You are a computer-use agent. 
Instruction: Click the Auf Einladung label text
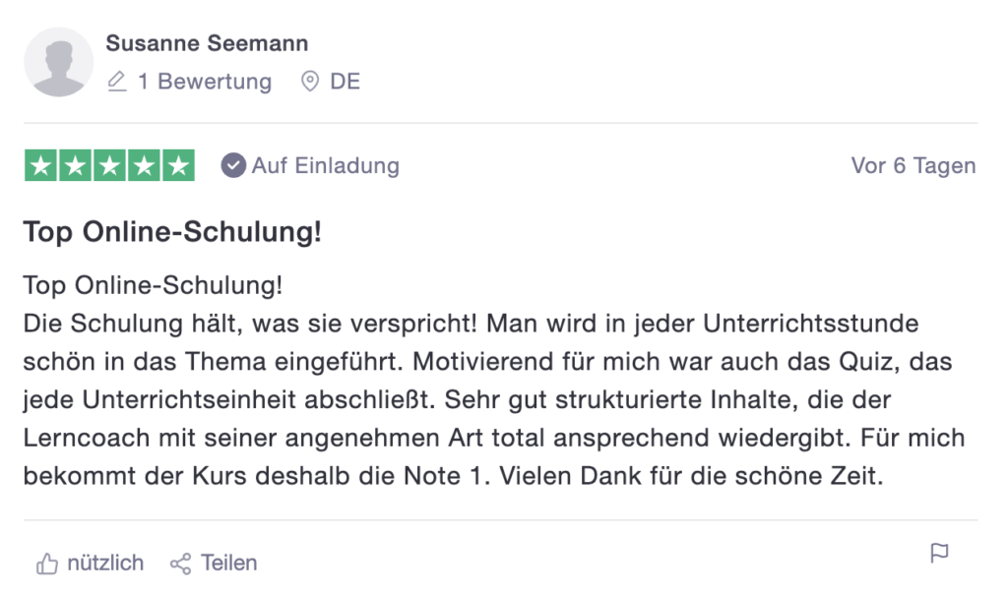(325, 165)
